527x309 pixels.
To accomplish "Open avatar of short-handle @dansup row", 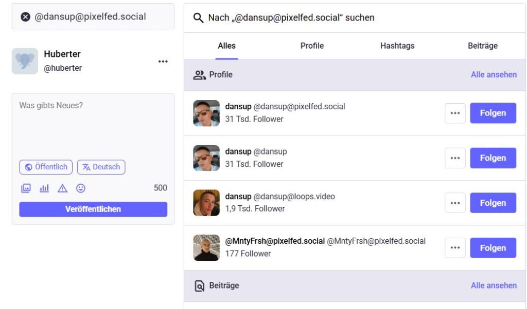I will tap(206, 158).
